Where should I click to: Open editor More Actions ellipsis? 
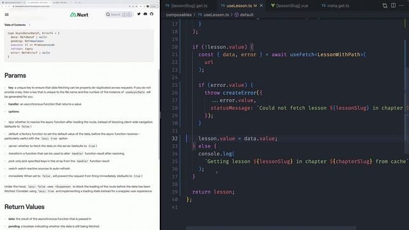[401, 6]
